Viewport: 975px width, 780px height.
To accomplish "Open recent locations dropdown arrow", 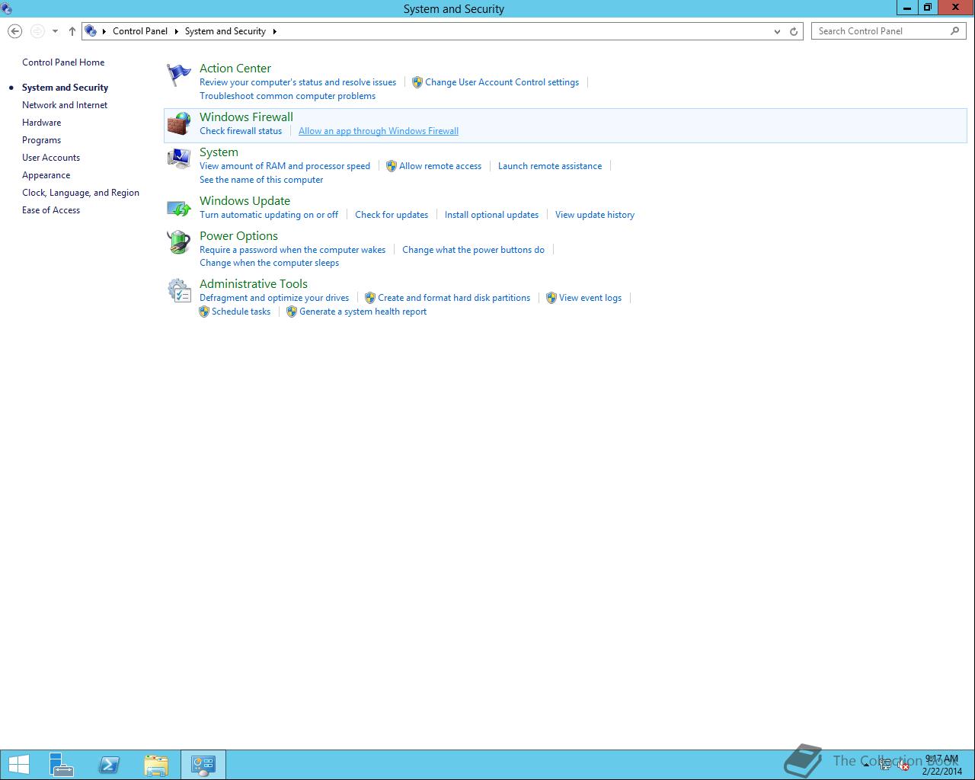I will click(x=55, y=31).
